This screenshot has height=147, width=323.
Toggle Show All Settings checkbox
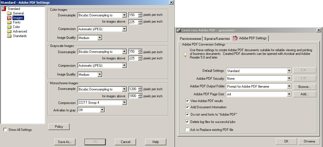(x=5, y=130)
